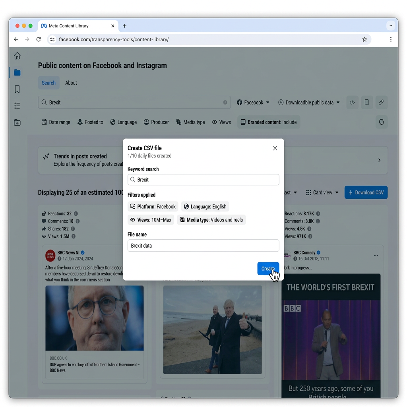The height and width of the screenshot is (407, 407).
Task: Open the Media type filter
Action: 190,122
